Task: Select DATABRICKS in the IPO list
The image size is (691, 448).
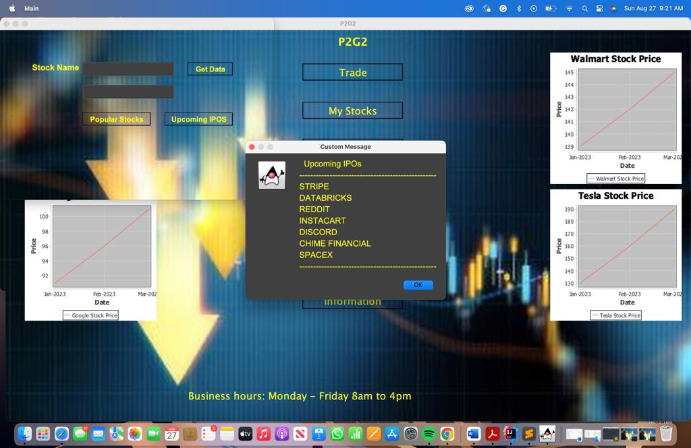Action: 325,198
